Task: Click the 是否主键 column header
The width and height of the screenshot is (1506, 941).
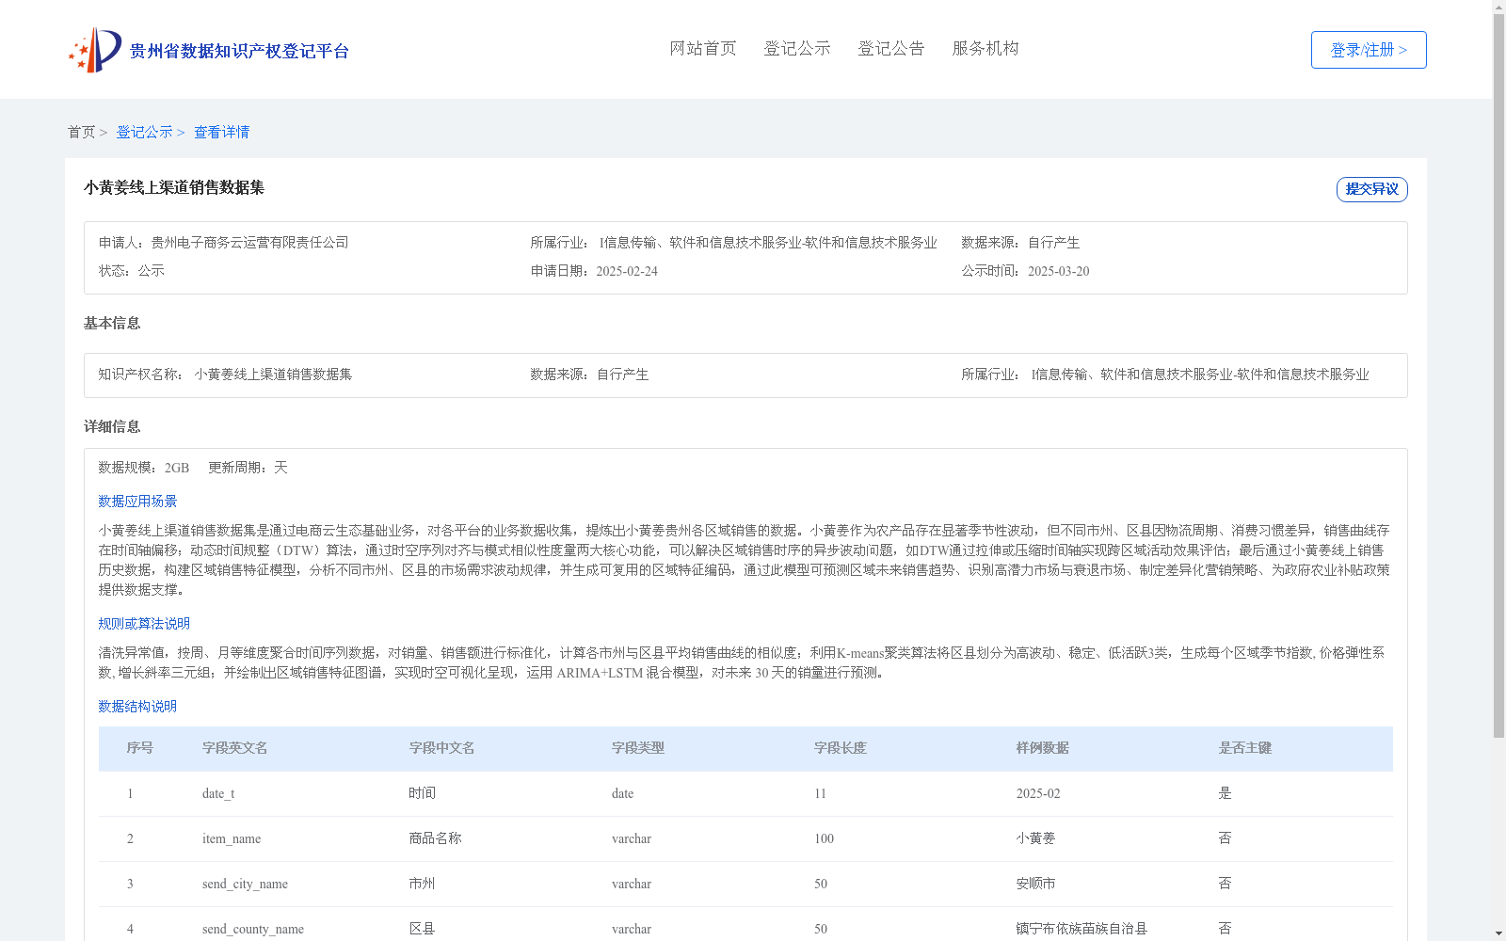Action: coord(1245,748)
